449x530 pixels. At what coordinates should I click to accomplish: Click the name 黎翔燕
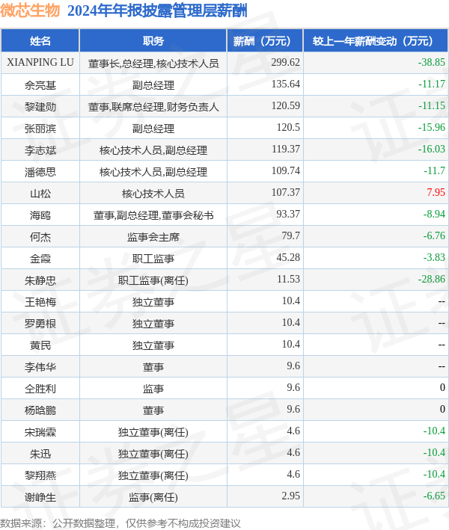click(40, 475)
